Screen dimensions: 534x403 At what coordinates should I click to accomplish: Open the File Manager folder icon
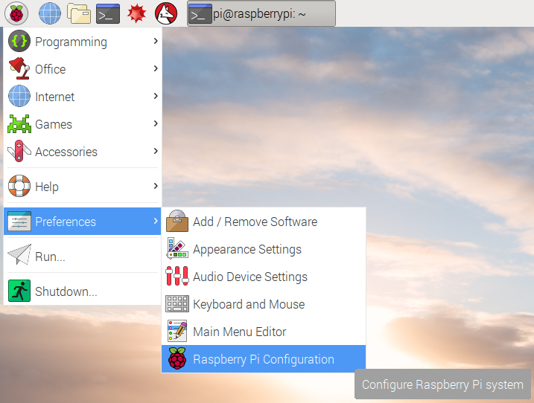pos(79,13)
